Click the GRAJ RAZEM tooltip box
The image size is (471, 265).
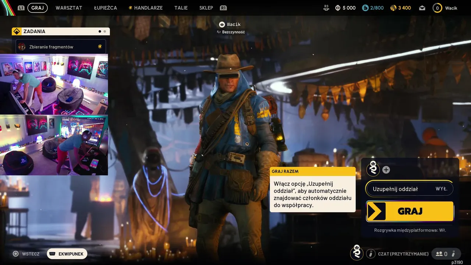313,190
